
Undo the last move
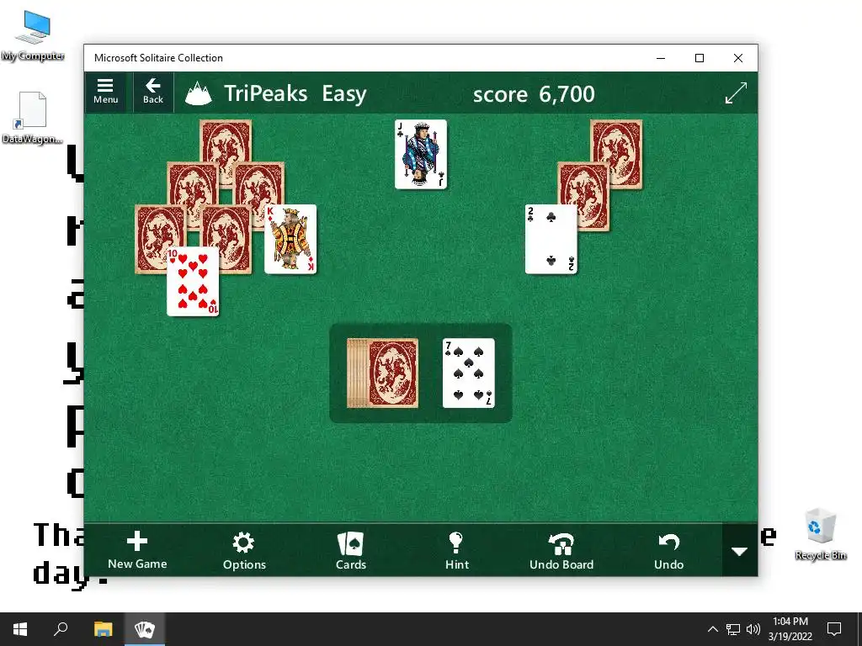point(668,550)
